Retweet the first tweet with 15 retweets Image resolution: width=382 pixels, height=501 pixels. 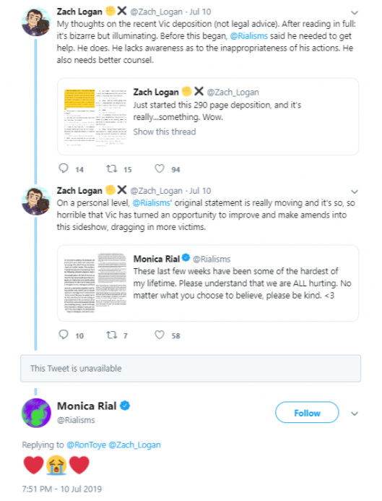pyautogui.click(x=112, y=168)
